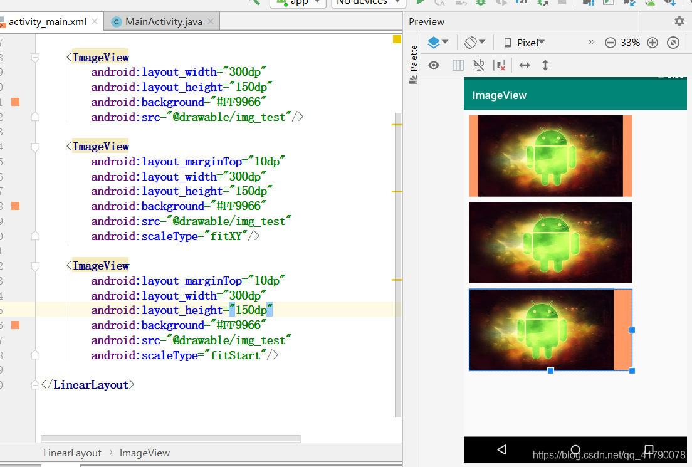Image resolution: width=692 pixels, height=467 pixels.
Task: Select the first preview image with orange sides
Action: pos(550,156)
